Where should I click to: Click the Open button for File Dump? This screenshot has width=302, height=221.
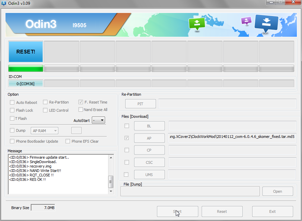tap(277, 191)
